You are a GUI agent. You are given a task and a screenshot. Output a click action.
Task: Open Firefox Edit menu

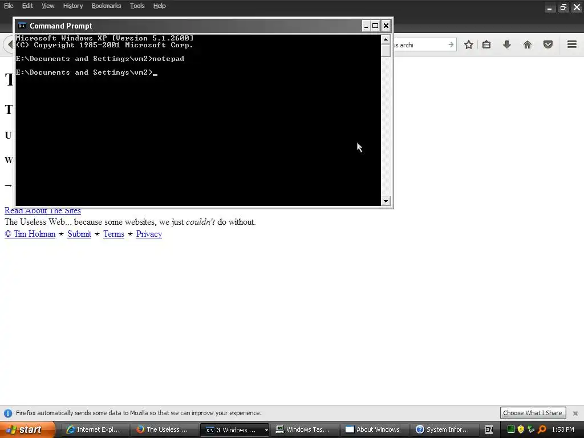(x=27, y=6)
